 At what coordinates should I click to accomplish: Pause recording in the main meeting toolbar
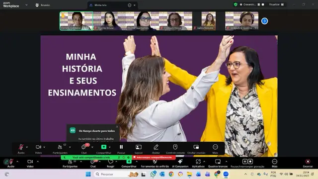[x=245, y=162]
